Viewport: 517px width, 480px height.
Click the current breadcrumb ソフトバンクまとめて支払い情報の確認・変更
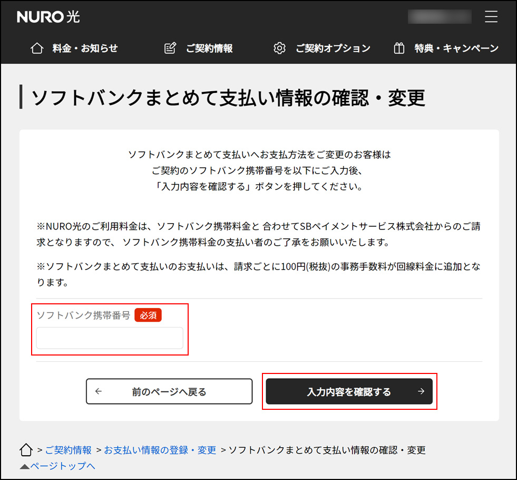tap(327, 450)
